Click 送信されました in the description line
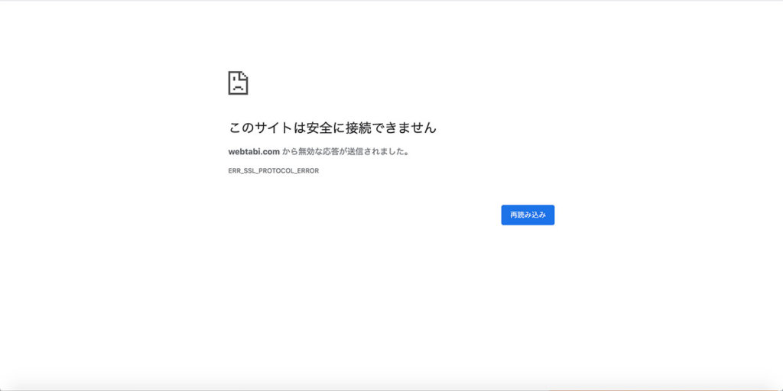The height and width of the screenshot is (391, 783). 374,151
